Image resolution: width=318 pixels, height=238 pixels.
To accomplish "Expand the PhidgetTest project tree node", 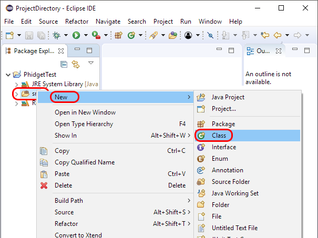I will point(7,75).
